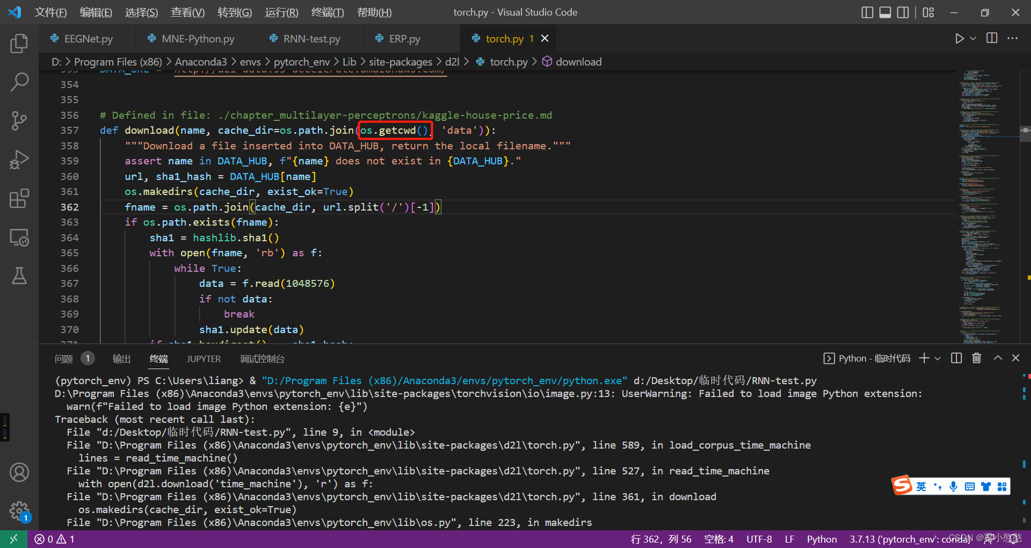Expand the 'd2l' breadcrumb folder

click(x=452, y=62)
